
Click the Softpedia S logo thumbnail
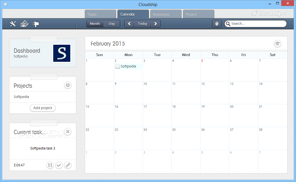[62, 53]
